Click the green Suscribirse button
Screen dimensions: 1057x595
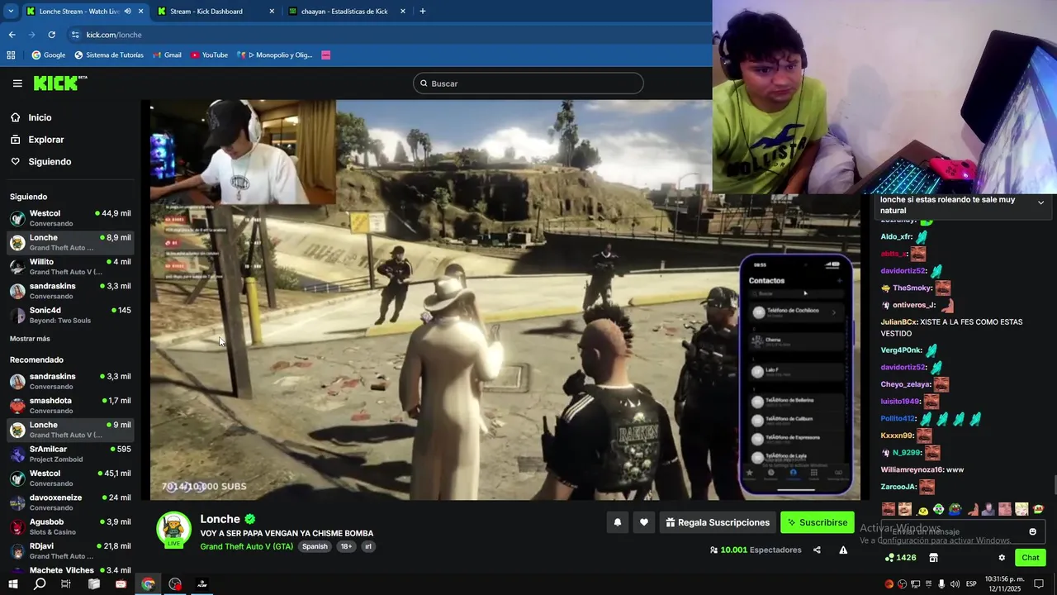pyautogui.click(x=817, y=522)
